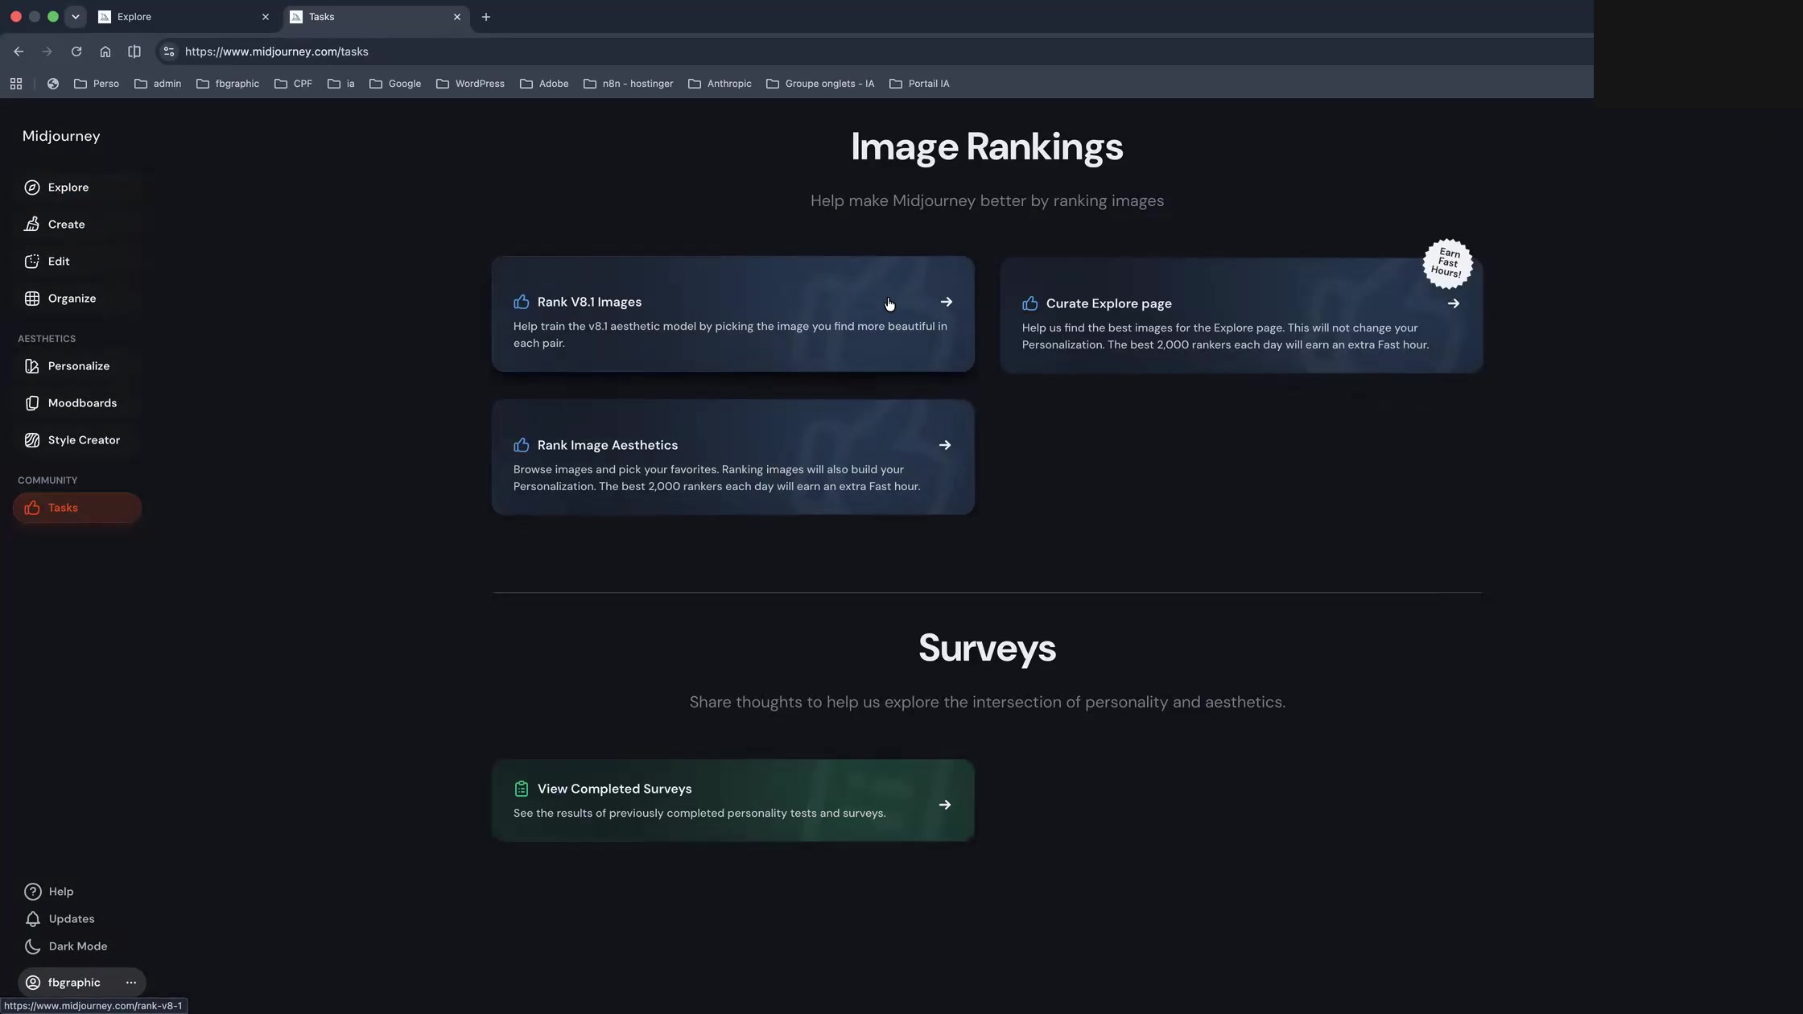Select Tasks under Community
The width and height of the screenshot is (1803, 1014).
(77, 508)
